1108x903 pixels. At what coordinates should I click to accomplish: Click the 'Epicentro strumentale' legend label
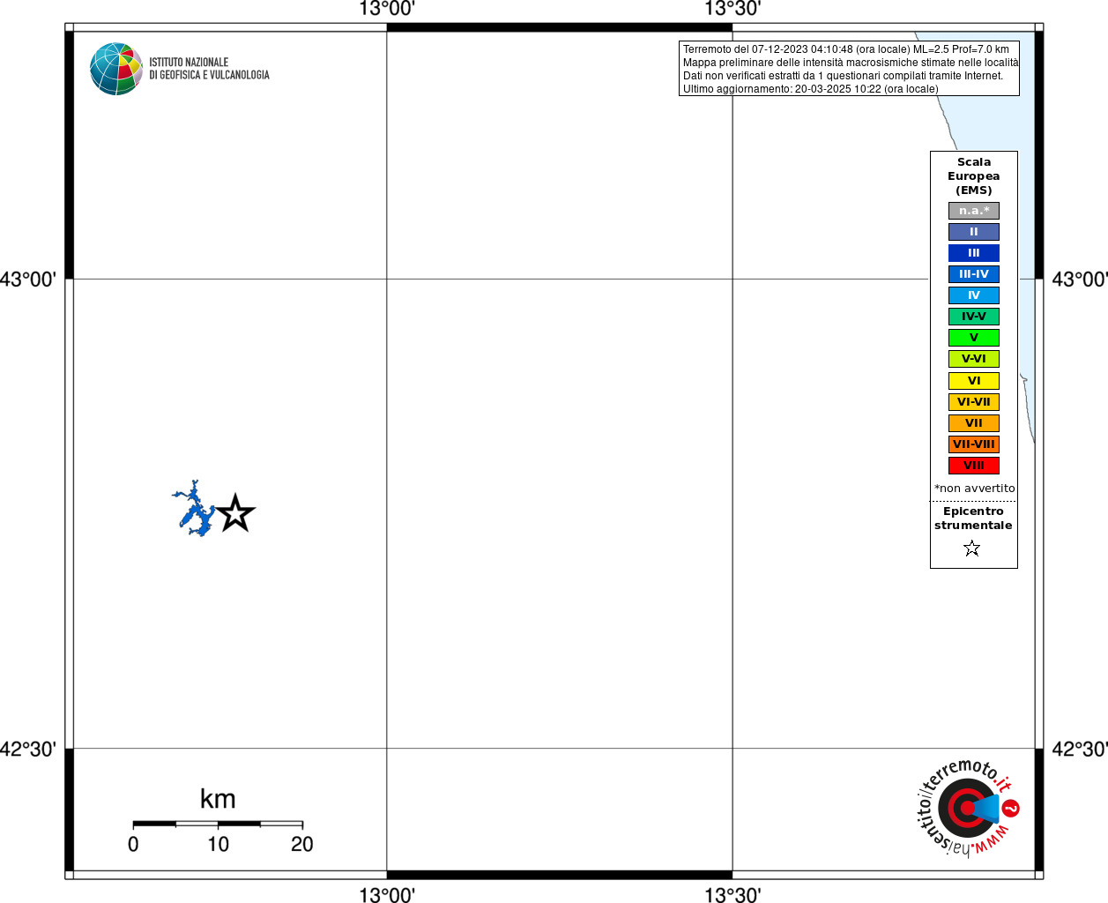click(x=973, y=519)
